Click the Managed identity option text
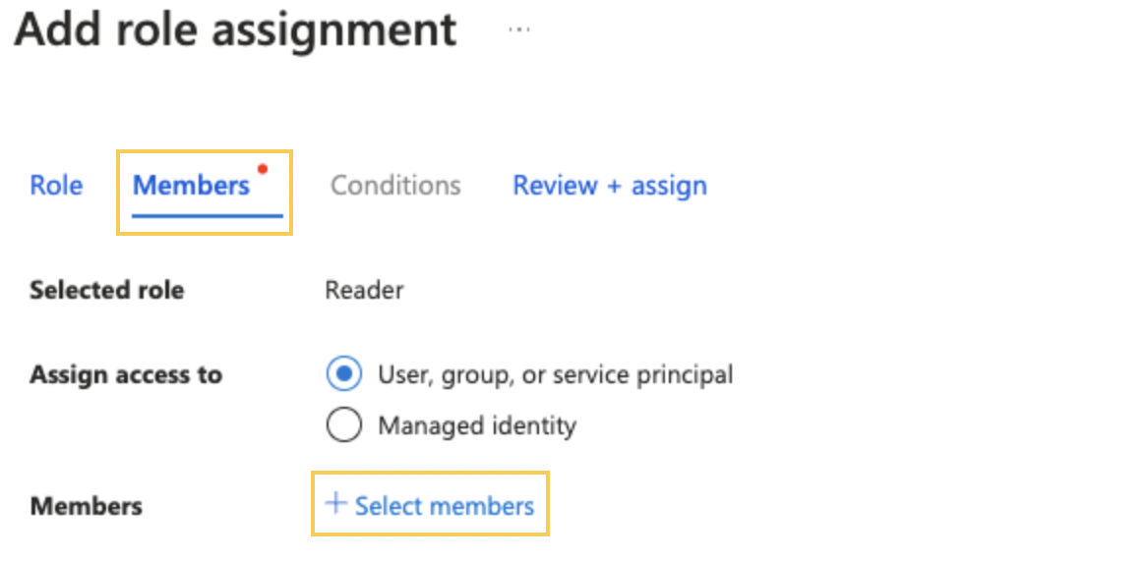The width and height of the screenshot is (1145, 562). point(477,425)
